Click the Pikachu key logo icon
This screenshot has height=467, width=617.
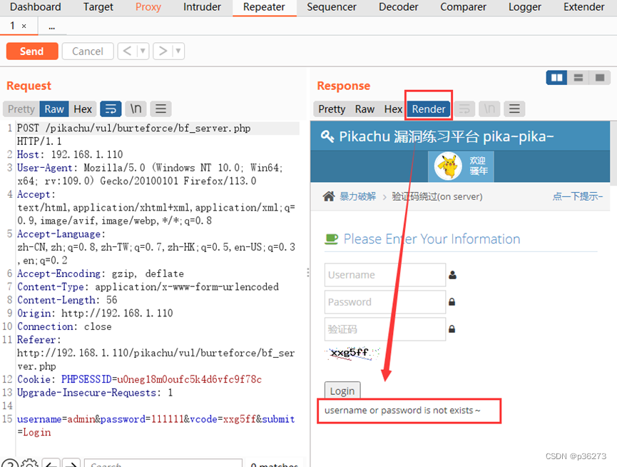pyautogui.click(x=327, y=136)
